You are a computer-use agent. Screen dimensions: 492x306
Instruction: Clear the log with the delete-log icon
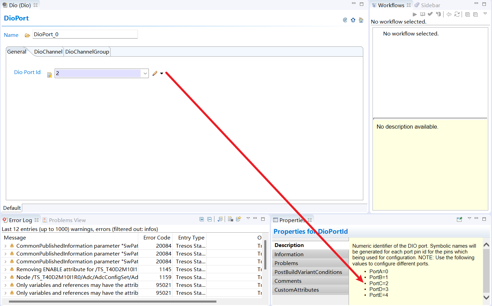point(230,219)
